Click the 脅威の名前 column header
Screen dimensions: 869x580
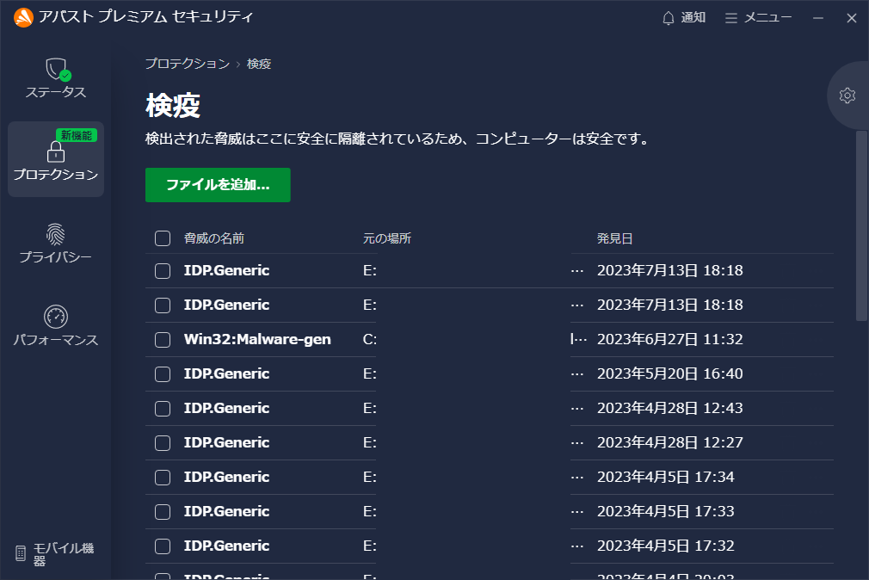tap(214, 238)
